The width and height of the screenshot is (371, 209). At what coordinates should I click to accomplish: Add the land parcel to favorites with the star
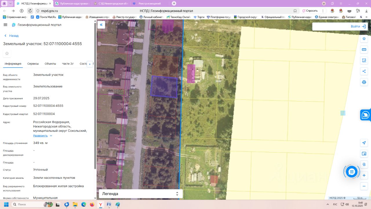[7, 53]
